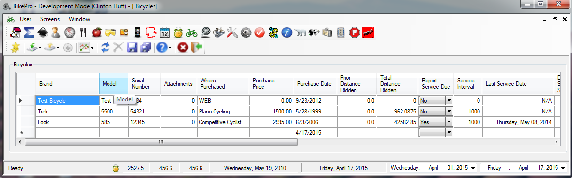Screen dimensions: 572x178
Task: Click the Competitive Cyclist cell
Action: pos(223,122)
